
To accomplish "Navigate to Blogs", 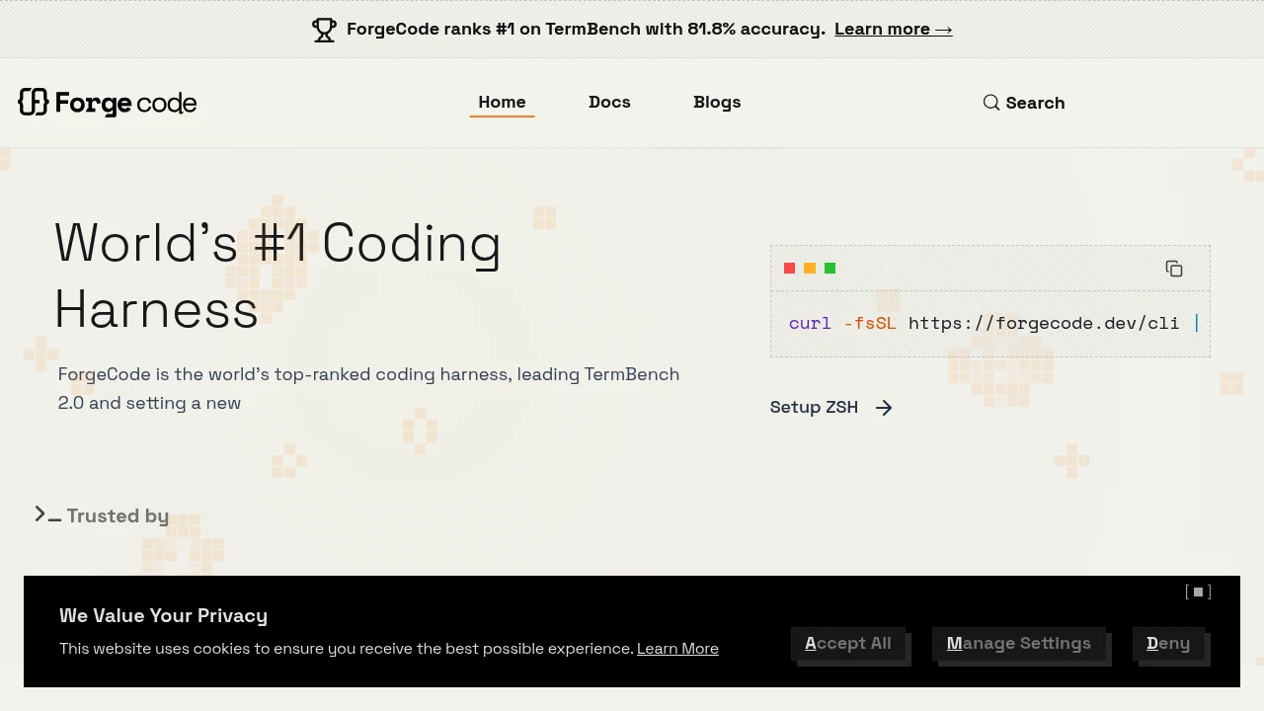I will [x=717, y=102].
